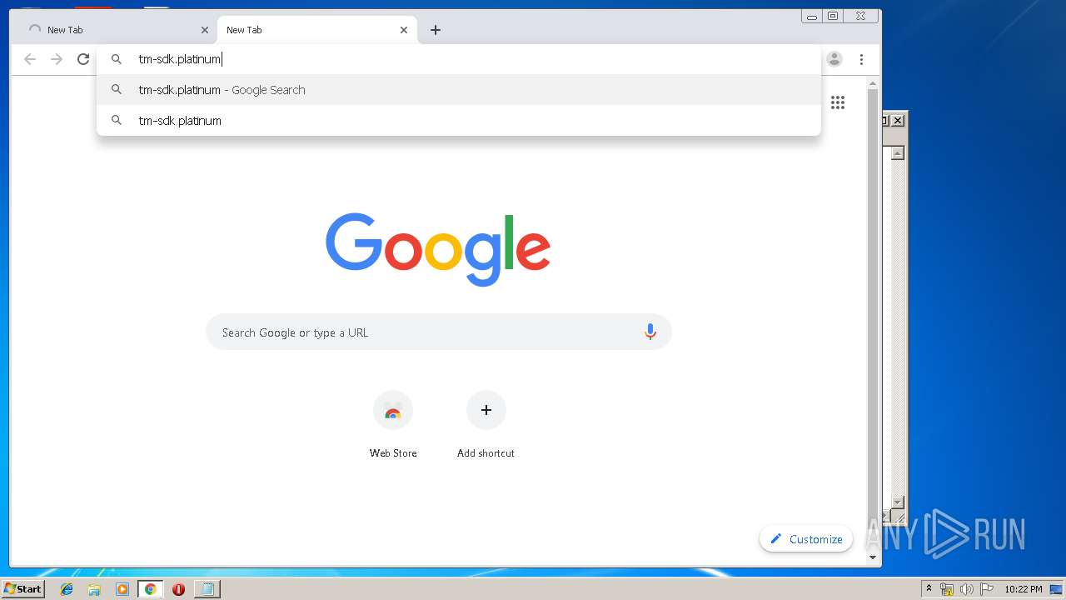The image size is (1066, 600).
Task: Open the volume speaker tray icon
Action: pos(967,589)
